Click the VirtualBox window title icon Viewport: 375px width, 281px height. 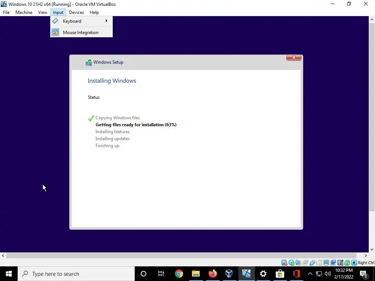coord(4,4)
